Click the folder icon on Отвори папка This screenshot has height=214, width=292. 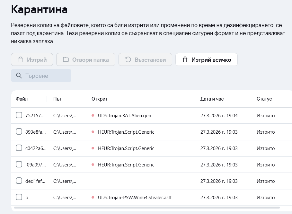point(66,59)
